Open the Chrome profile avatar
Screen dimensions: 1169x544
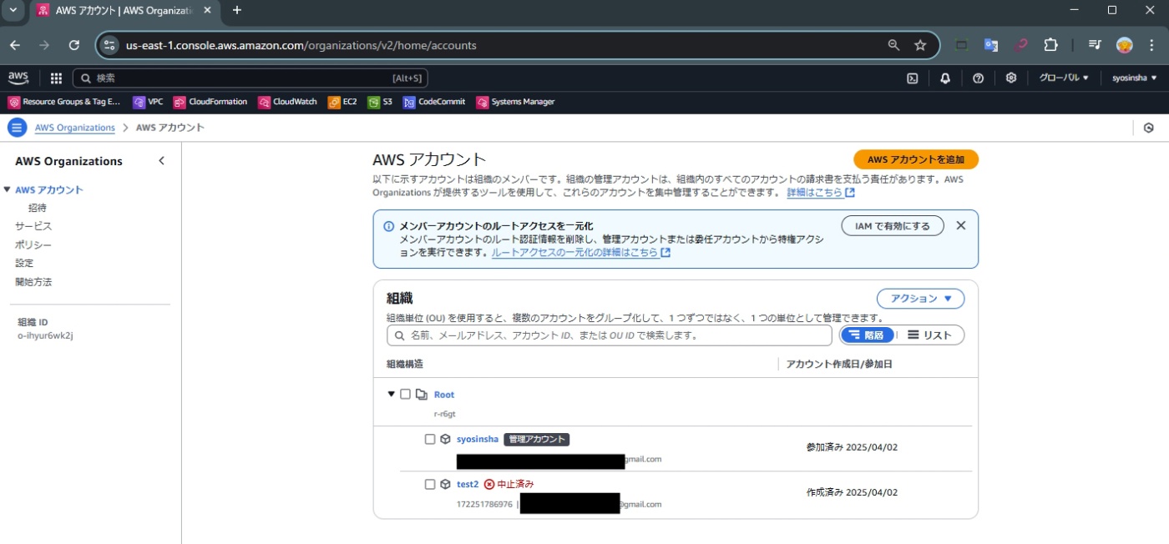point(1125,45)
